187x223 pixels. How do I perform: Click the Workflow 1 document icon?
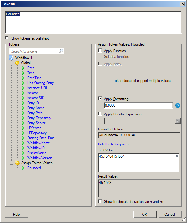[x=11, y=58]
